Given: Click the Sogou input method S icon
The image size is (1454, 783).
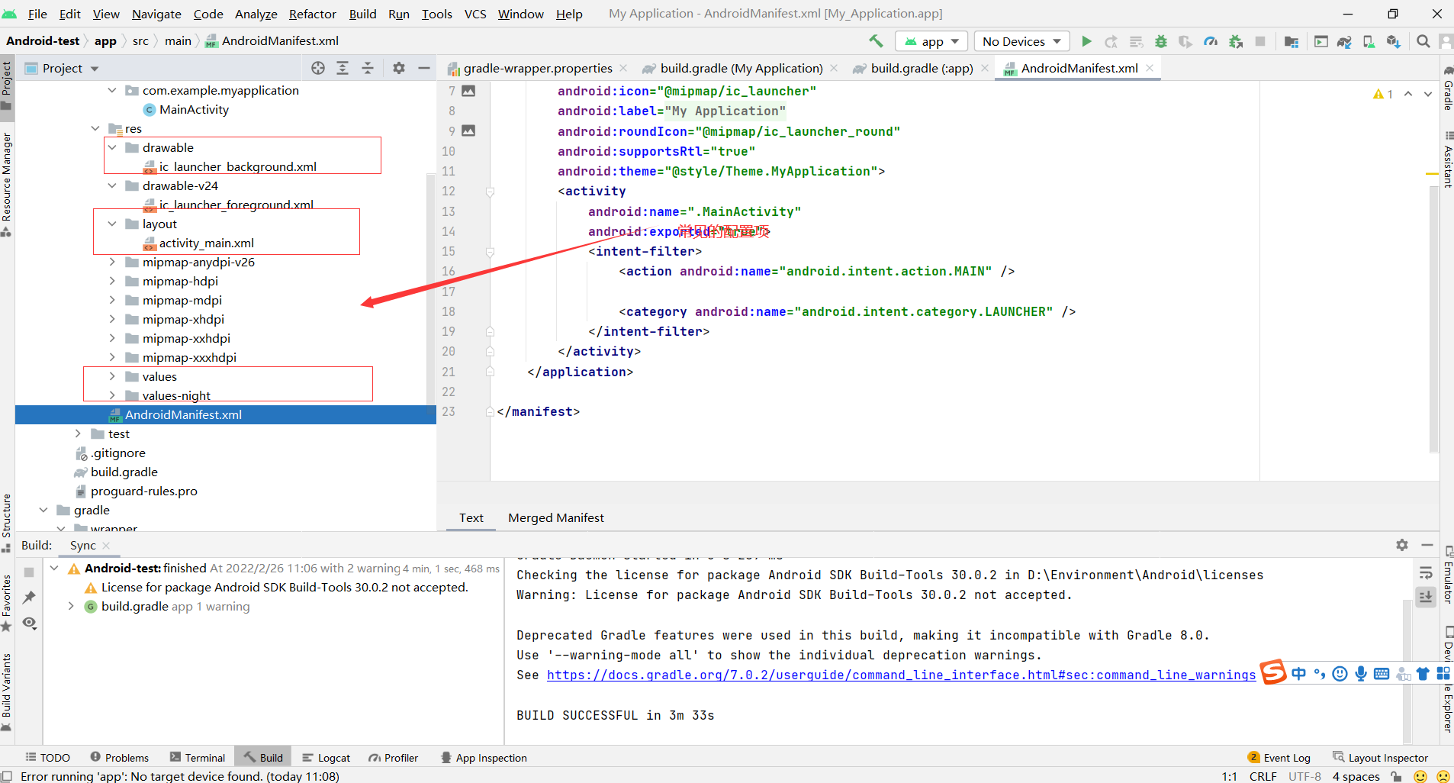Looking at the screenshot, I should click(x=1272, y=672).
